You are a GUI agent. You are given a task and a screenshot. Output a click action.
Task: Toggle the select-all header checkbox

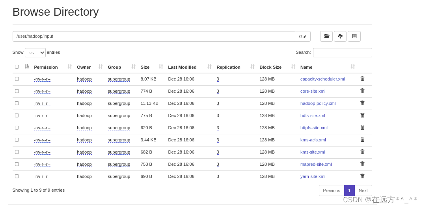click(17, 67)
